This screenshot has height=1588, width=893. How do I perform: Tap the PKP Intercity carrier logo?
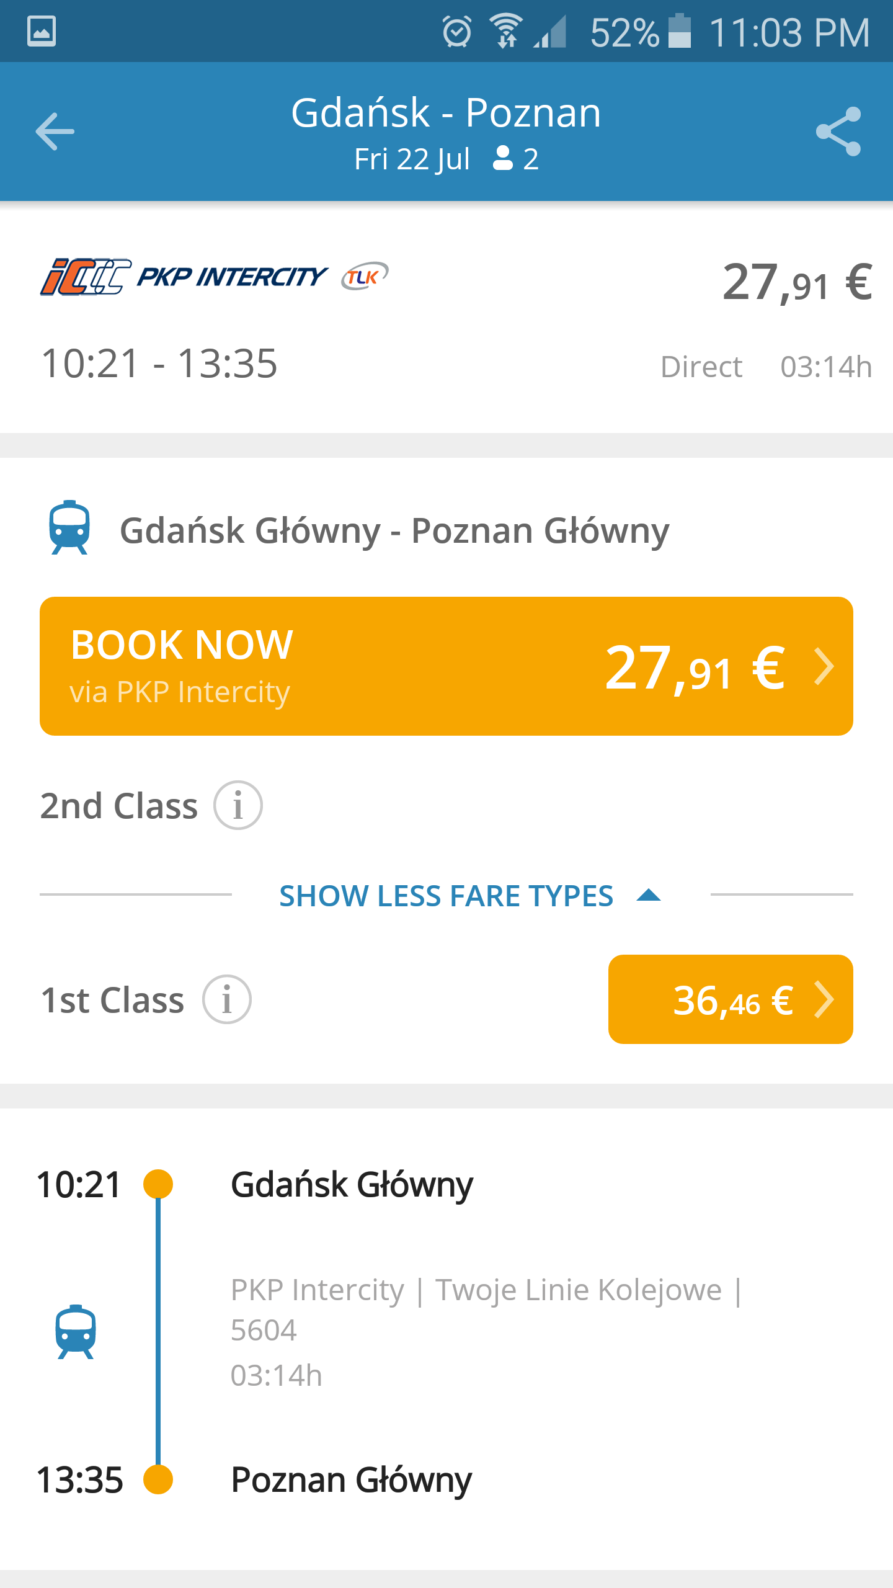(184, 277)
